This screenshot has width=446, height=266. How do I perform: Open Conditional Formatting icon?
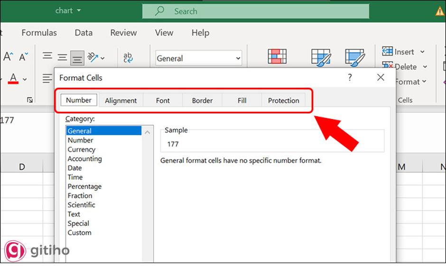click(277, 56)
